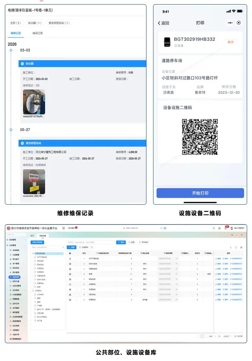Toggle sidebar collapse icon beside platform title
252x361 pixels.
(64, 228)
